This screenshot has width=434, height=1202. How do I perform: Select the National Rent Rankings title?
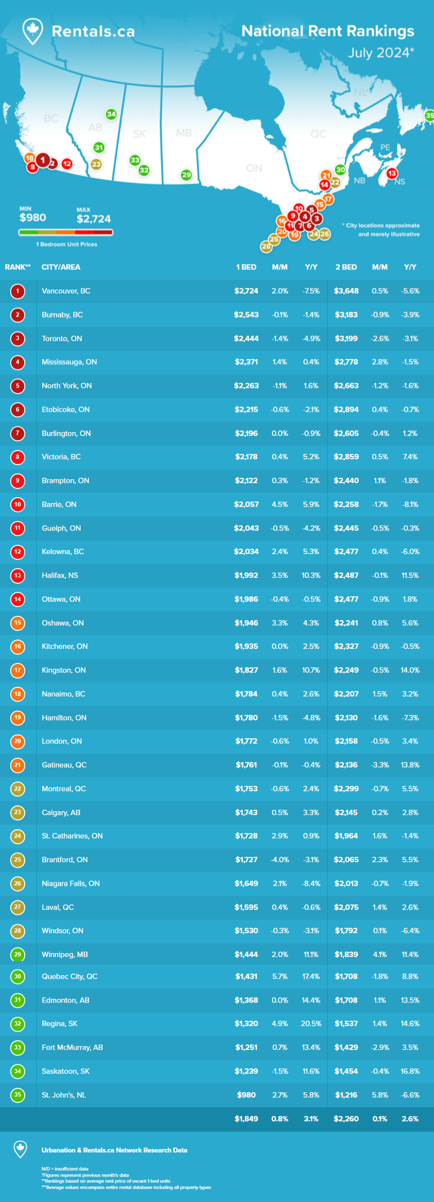point(328,31)
